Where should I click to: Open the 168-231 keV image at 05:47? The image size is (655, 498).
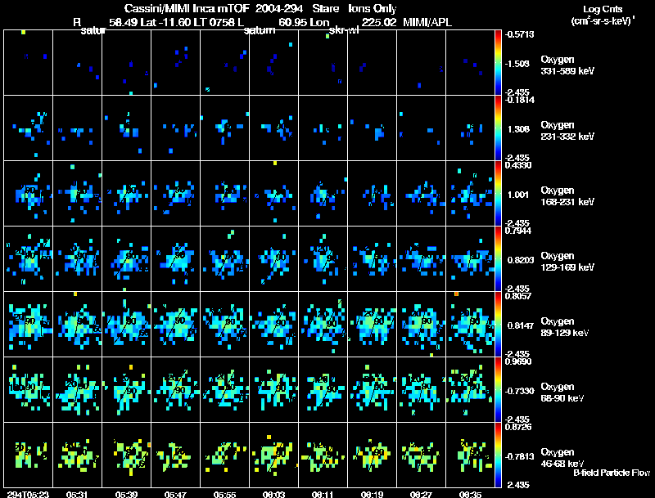(x=175, y=194)
